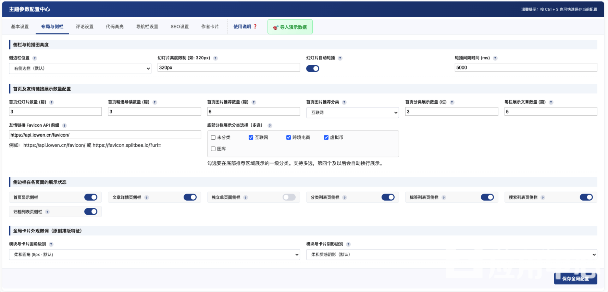Screen dimensions: 608x292
Task: Click help icon beside 底部分栏展示分类选择
Action: (270, 126)
